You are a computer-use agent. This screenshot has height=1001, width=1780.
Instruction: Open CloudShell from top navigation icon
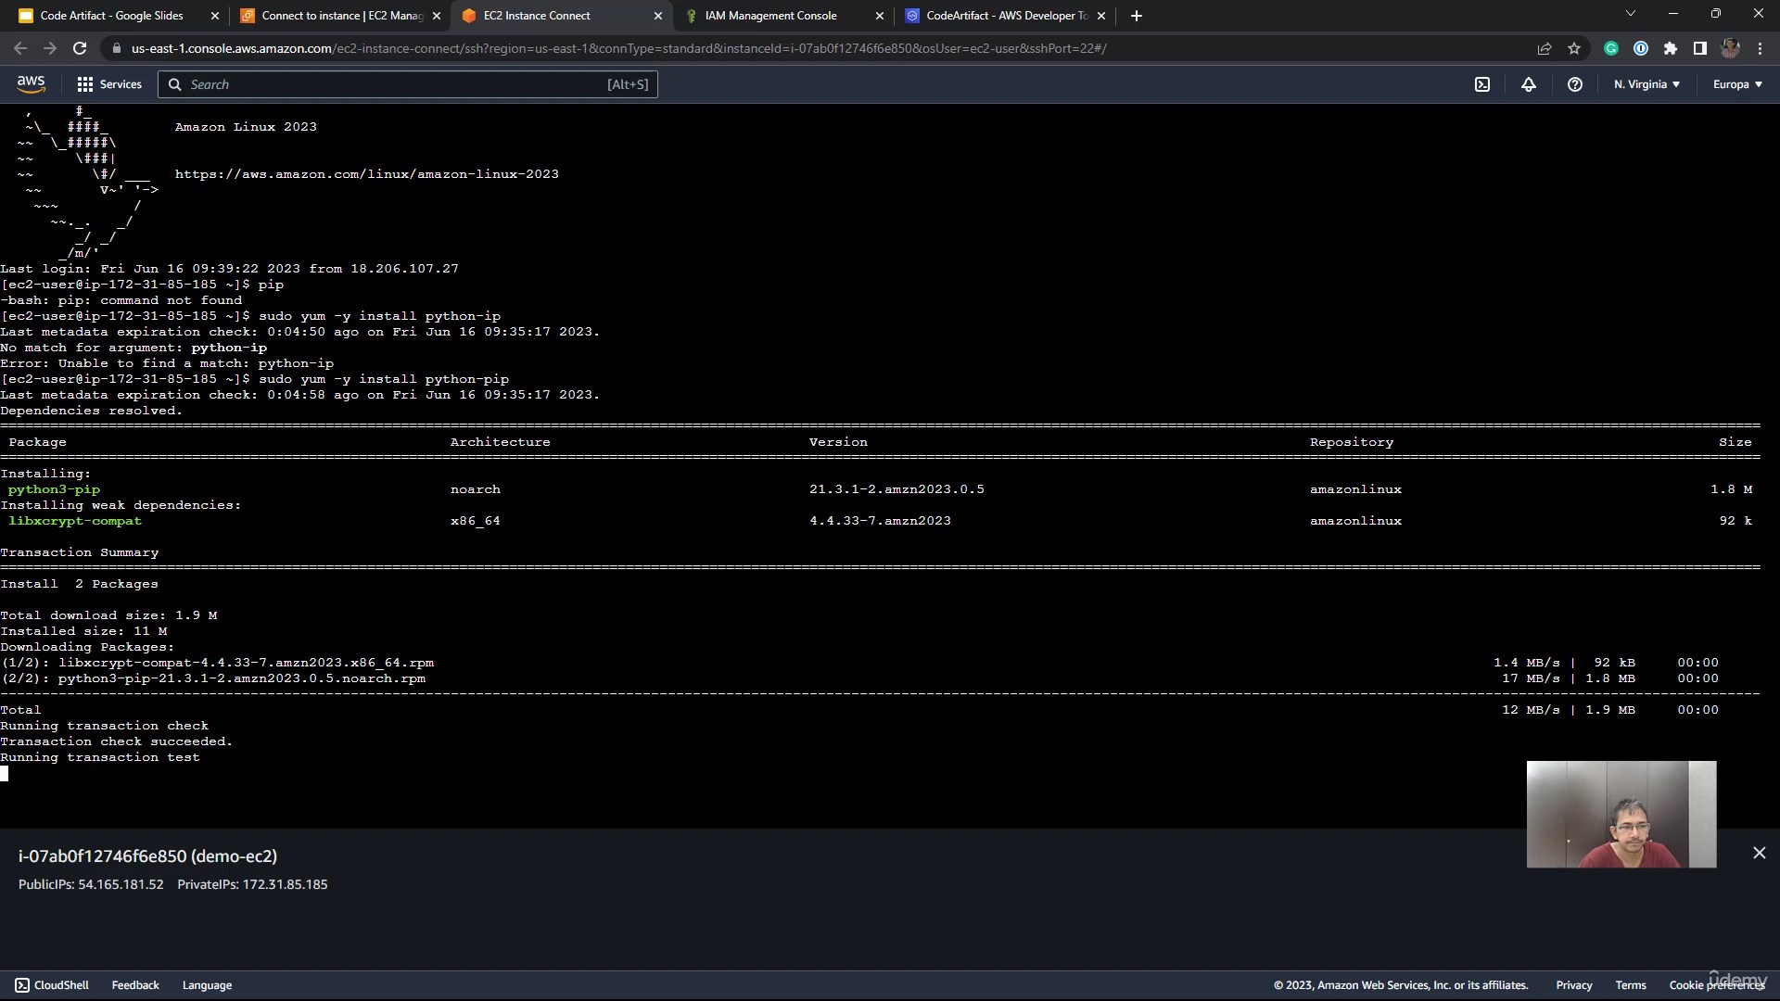coord(1482,84)
